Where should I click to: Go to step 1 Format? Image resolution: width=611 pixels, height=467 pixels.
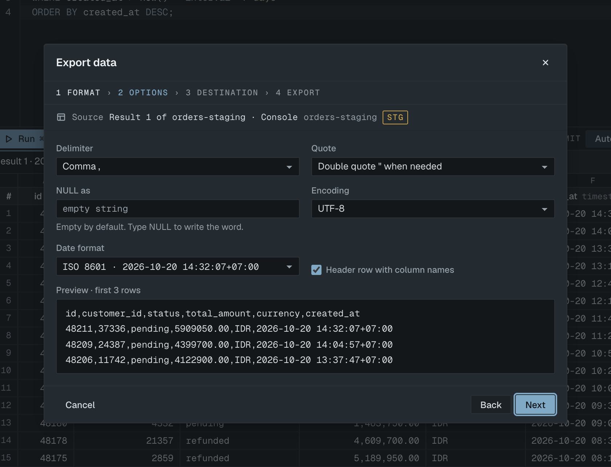78,93
